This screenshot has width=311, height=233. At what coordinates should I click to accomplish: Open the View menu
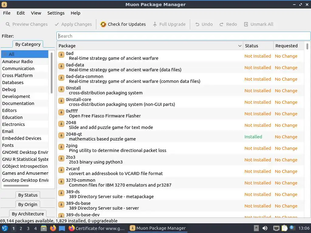(36, 13)
